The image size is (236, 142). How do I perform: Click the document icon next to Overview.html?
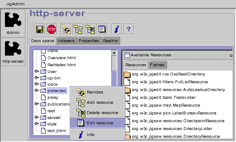[x=43, y=58]
